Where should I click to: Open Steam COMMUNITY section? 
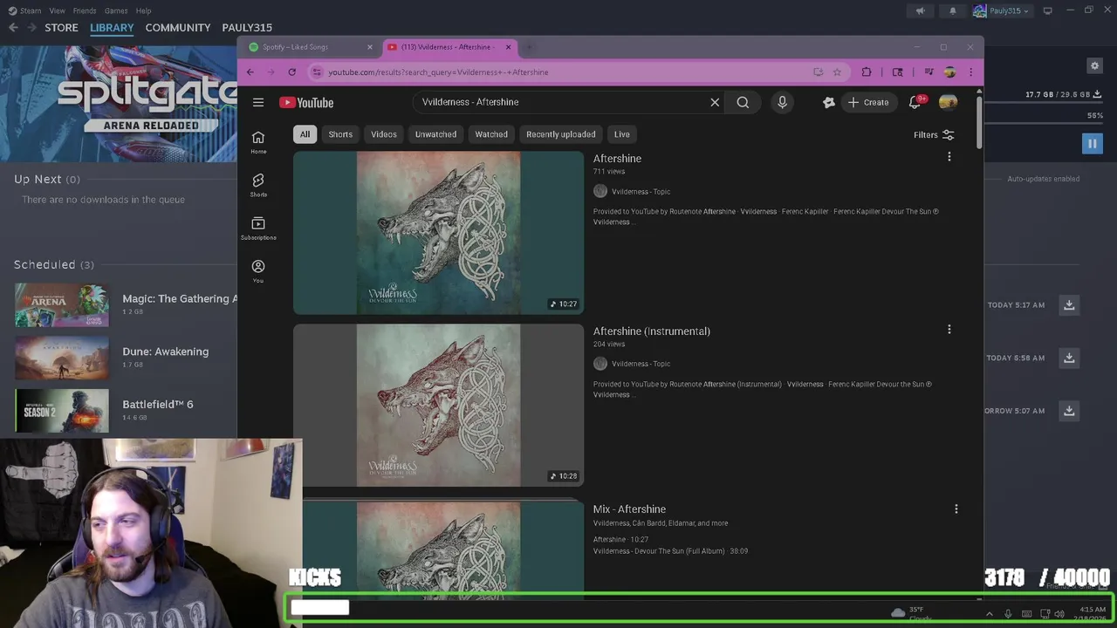coord(178,27)
